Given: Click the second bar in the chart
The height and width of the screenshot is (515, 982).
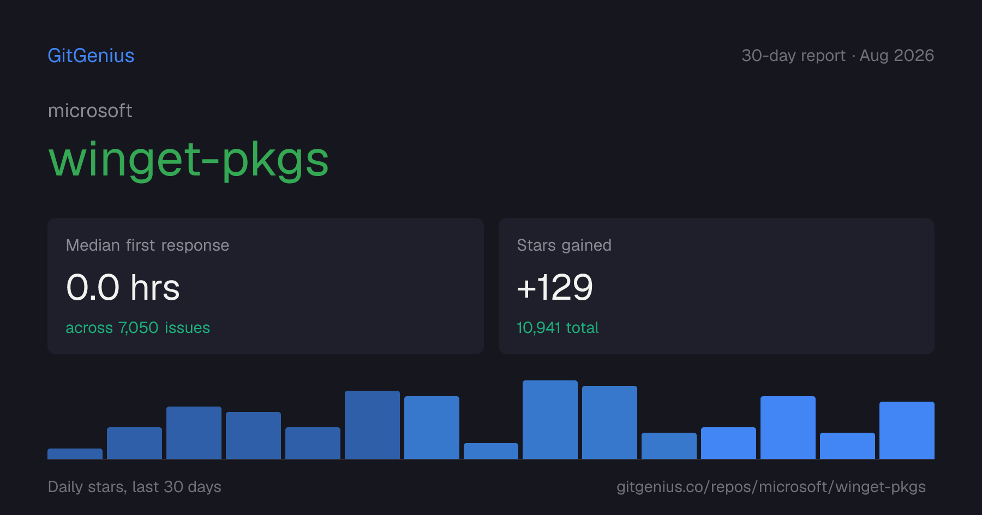Looking at the screenshot, I should (134, 443).
